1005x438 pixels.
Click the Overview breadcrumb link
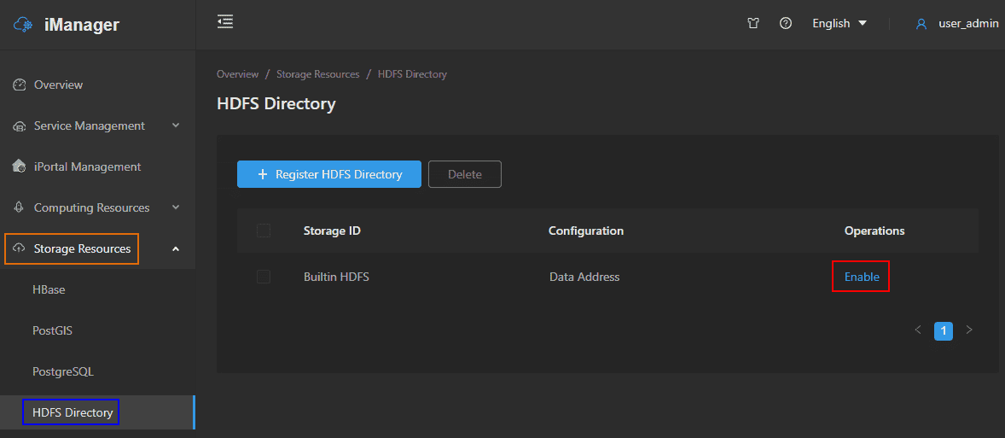237,74
